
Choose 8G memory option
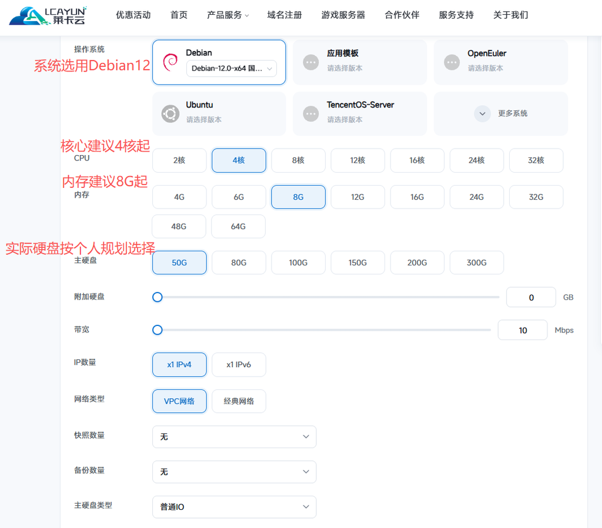(298, 197)
